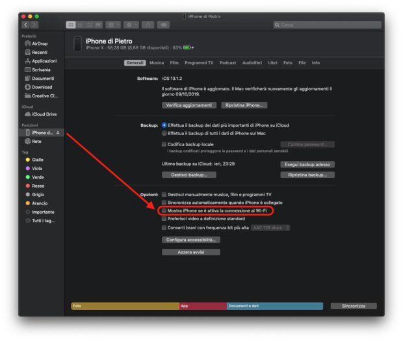403x341 pixels.
Task: Open Recenti in the sidebar
Action: point(41,53)
